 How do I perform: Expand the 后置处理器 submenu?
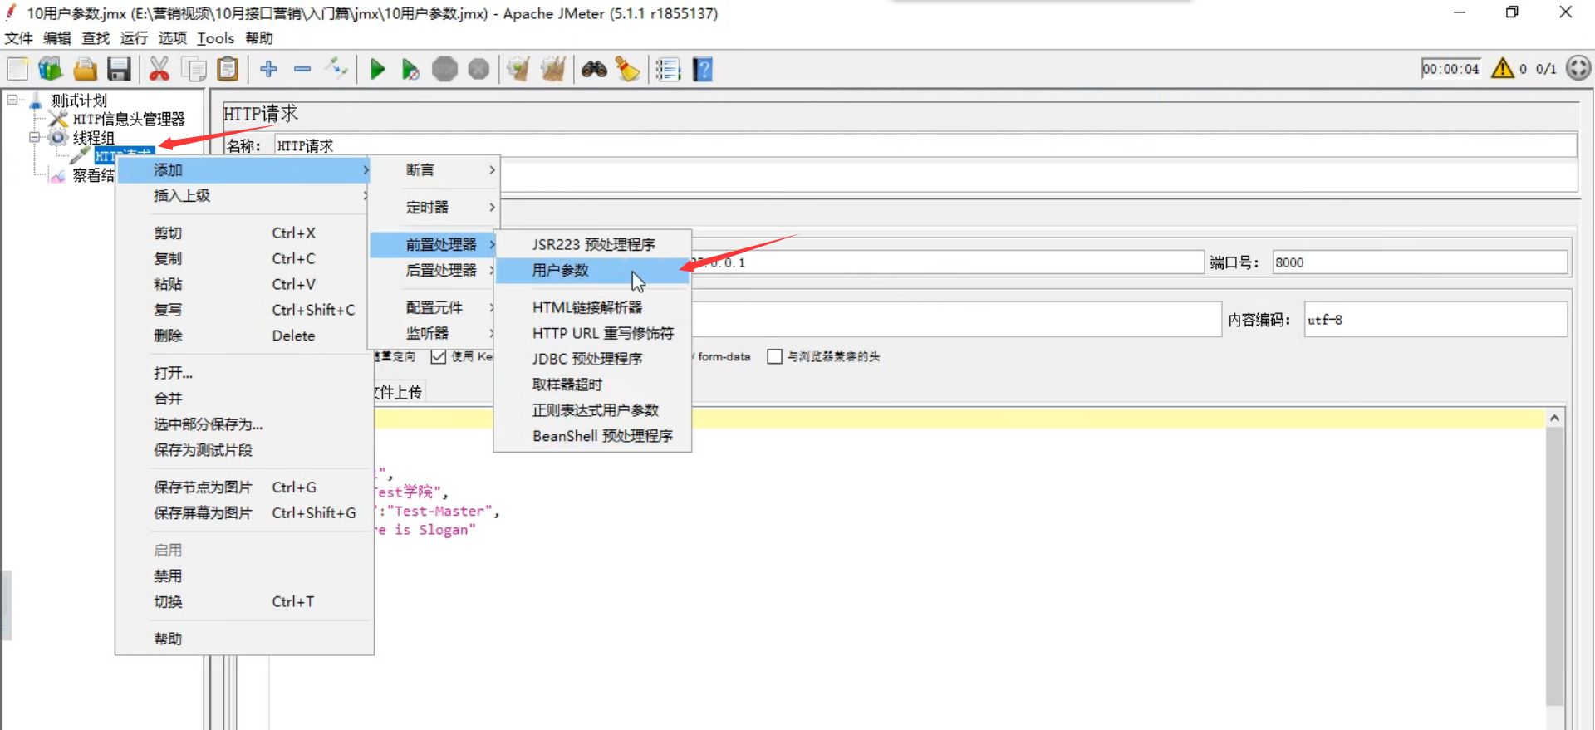click(x=434, y=270)
